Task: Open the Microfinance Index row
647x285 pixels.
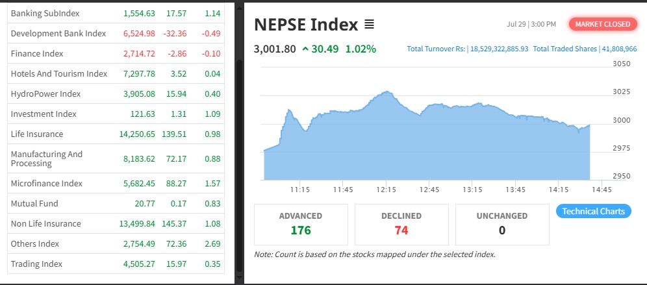Action: point(46,183)
